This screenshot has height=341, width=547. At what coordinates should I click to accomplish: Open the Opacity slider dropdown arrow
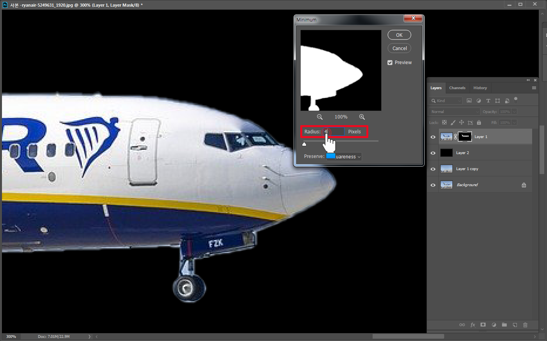click(514, 111)
